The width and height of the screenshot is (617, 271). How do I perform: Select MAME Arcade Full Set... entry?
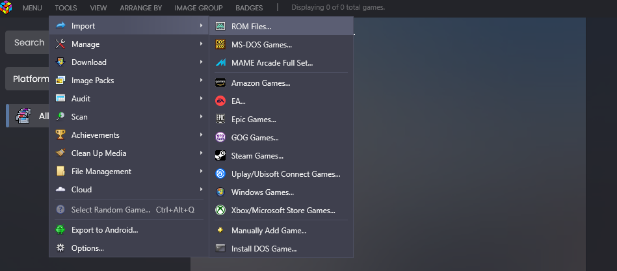coord(282,62)
